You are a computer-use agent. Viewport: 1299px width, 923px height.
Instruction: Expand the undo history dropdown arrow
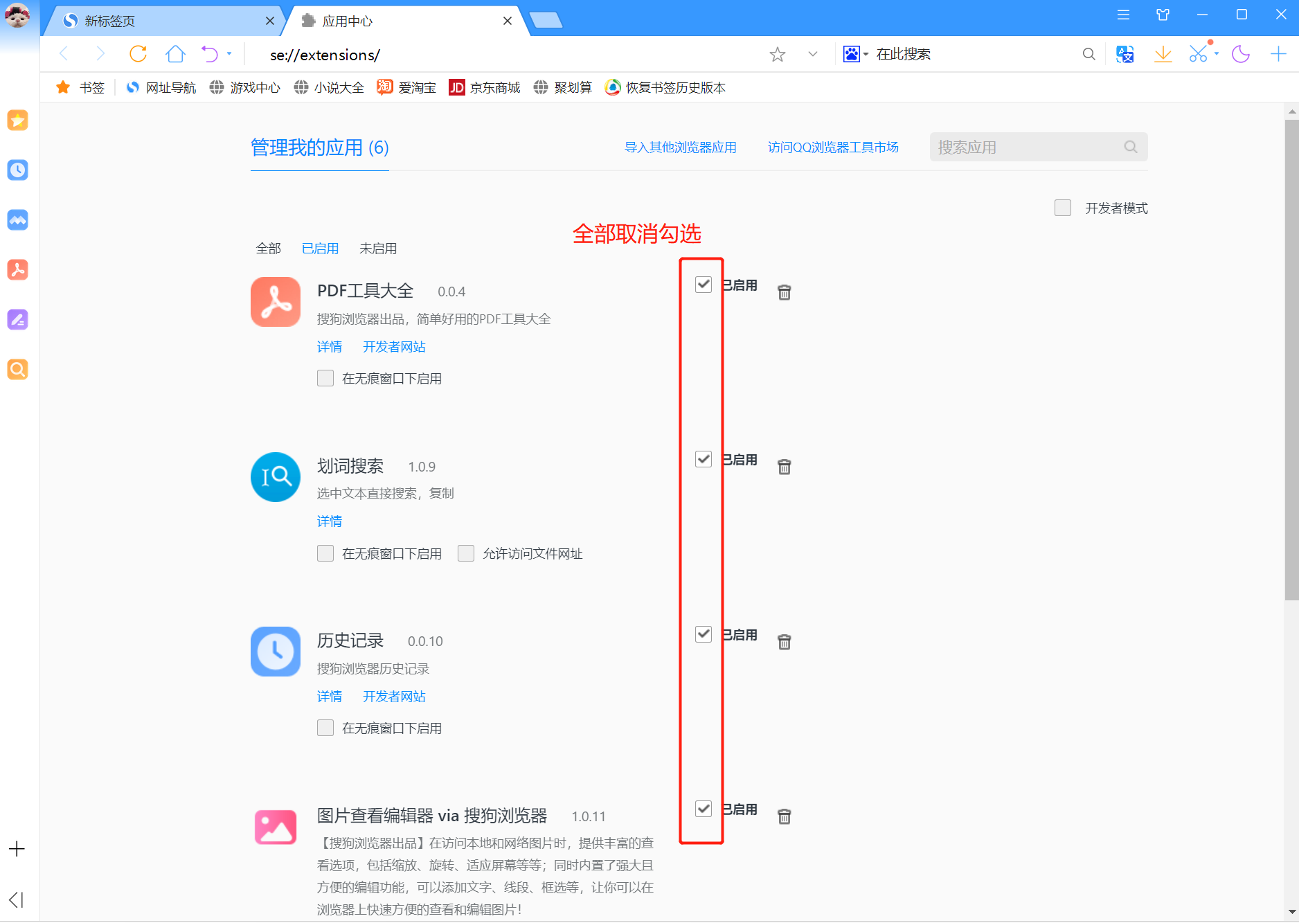pyautogui.click(x=229, y=54)
